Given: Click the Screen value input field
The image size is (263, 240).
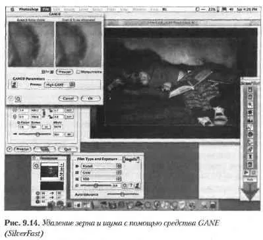Looking at the screenshot, I should click(x=36, y=127).
